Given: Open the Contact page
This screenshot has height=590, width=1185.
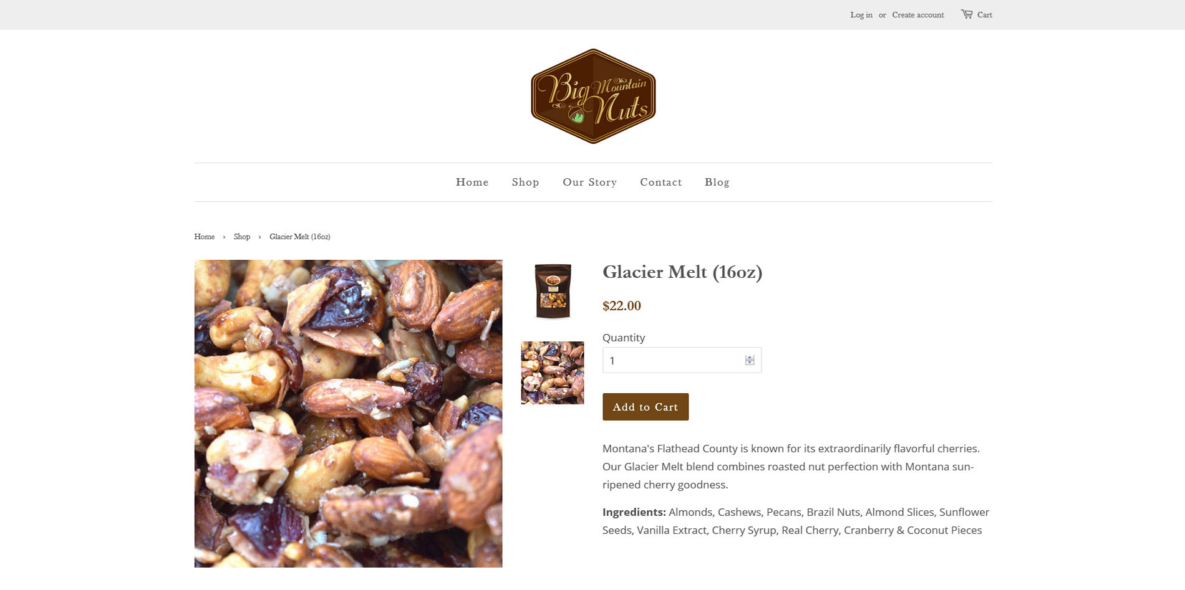Looking at the screenshot, I should (660, 182).
